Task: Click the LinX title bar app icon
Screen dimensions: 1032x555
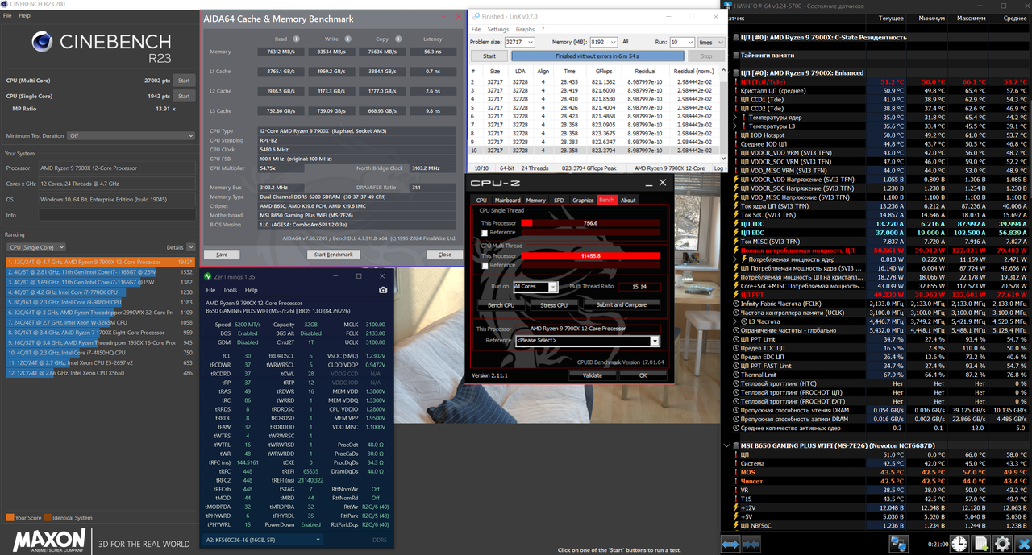Action: 476,16
